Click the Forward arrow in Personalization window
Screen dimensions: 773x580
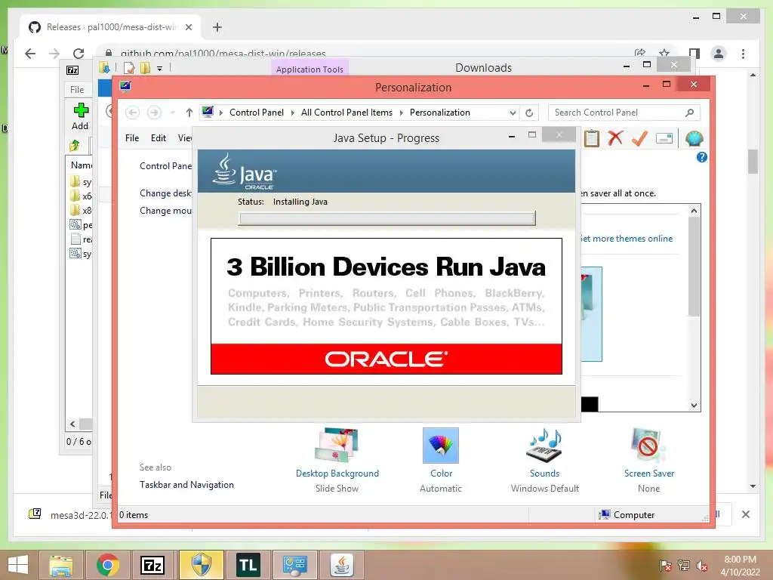pos(154,113)
